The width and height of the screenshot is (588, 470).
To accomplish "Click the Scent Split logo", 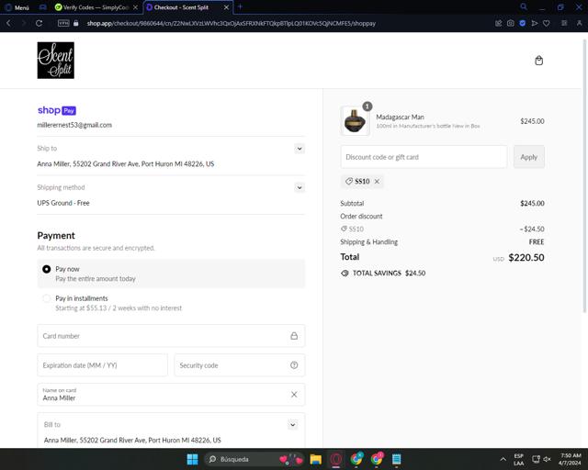I will [x=55, y=61].
